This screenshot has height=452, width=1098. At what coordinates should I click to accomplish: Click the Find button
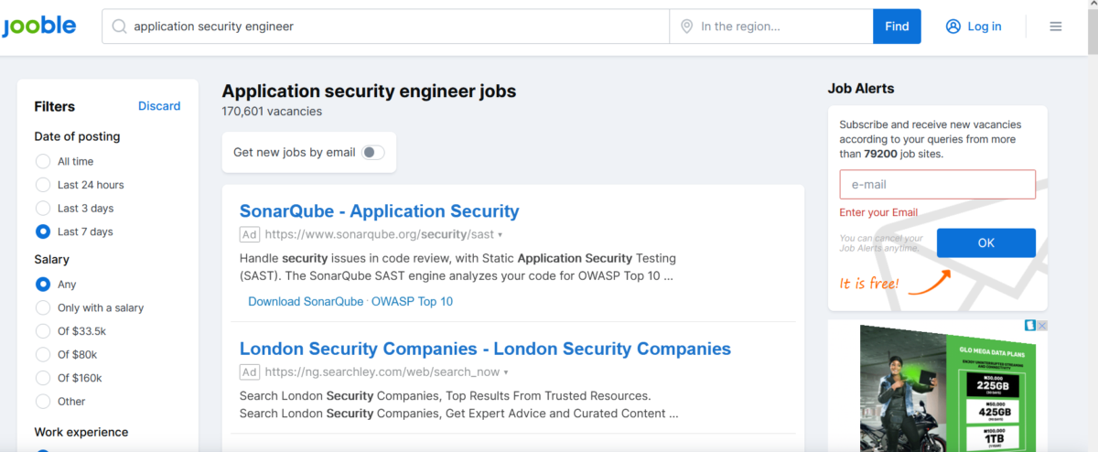(x=897, y=27)
